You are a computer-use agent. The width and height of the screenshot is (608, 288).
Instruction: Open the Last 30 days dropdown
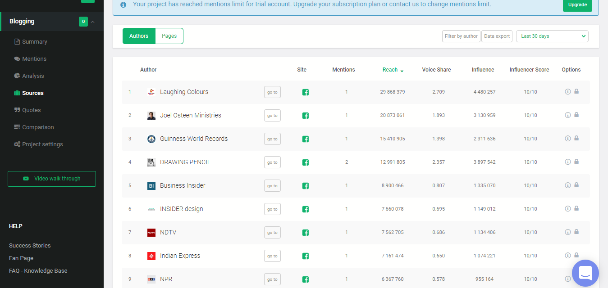pyautogui.click(x=552, y=36)
